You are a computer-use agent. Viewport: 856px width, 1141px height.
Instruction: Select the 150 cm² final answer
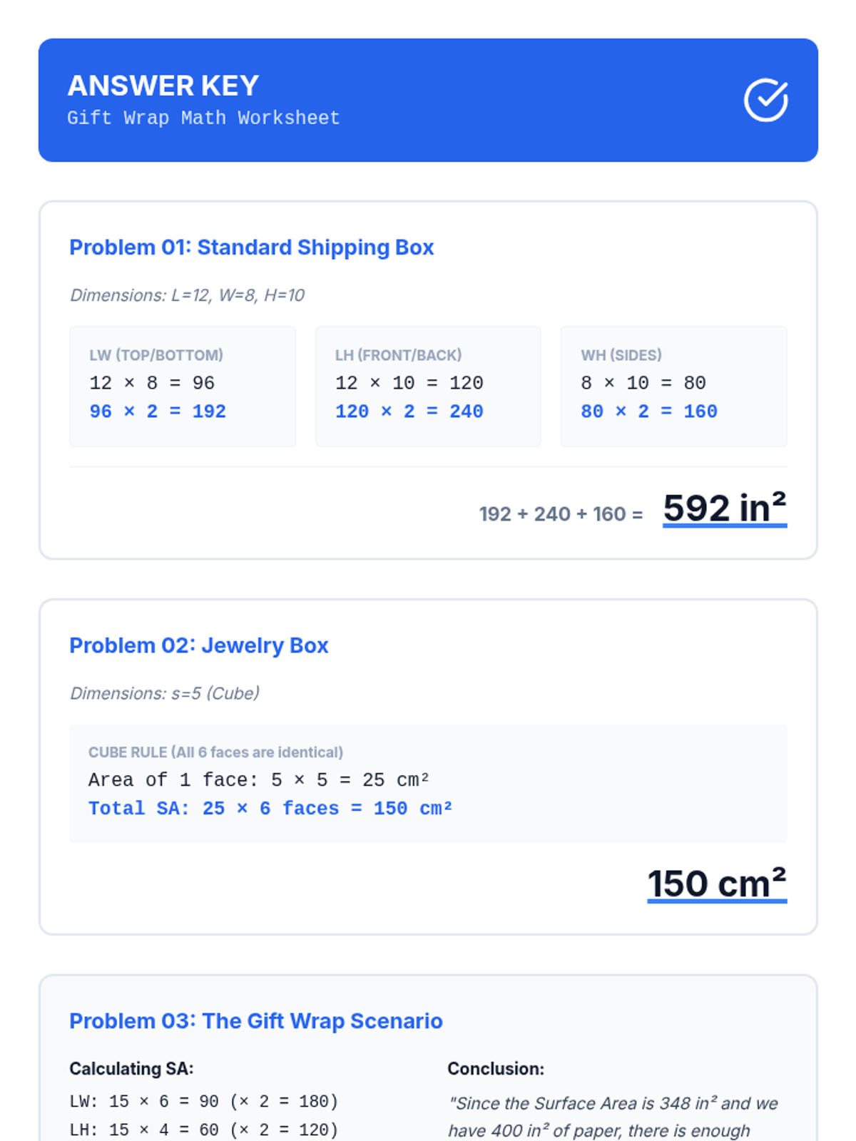tap(716, 884)
